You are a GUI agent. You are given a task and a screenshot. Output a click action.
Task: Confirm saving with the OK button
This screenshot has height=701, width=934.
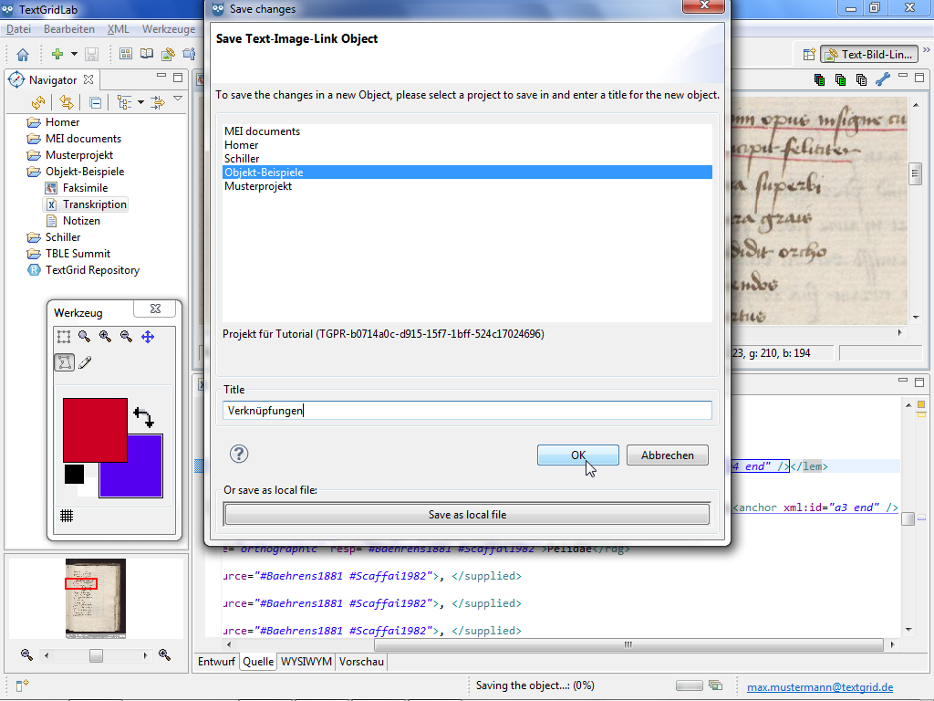click(577, 455)
